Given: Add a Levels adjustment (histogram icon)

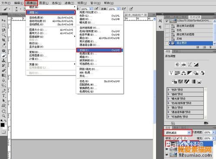Looking at the screenshot, I should point(184,64).
